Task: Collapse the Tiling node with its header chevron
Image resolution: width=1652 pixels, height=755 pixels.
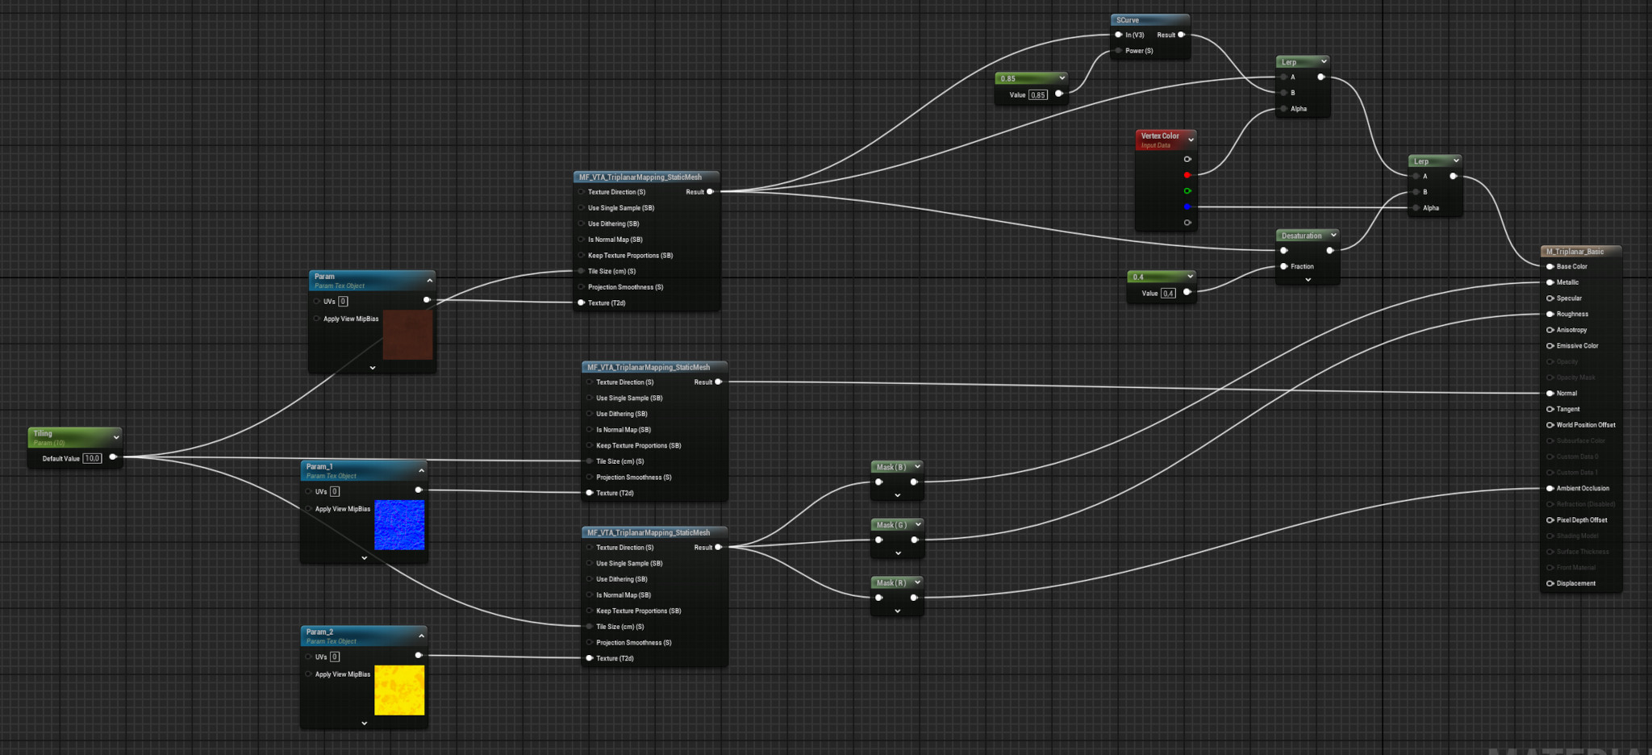Action: click(116, 437)
